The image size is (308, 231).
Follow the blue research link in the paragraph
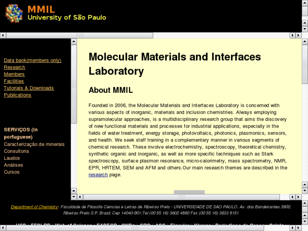[98, 175]
